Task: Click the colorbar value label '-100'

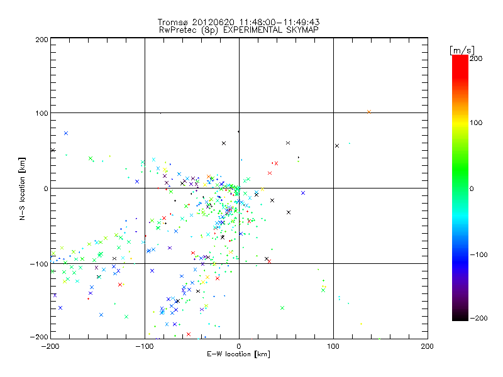Action: (x=478, y=254)
